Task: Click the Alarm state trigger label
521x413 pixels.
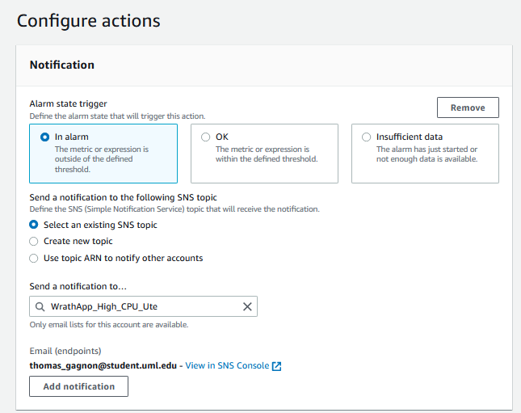Action: coord(69,104)
